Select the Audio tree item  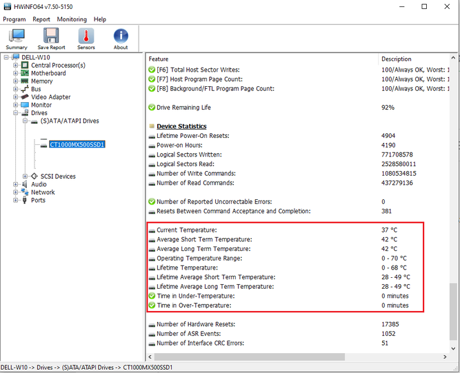[39, 184]
